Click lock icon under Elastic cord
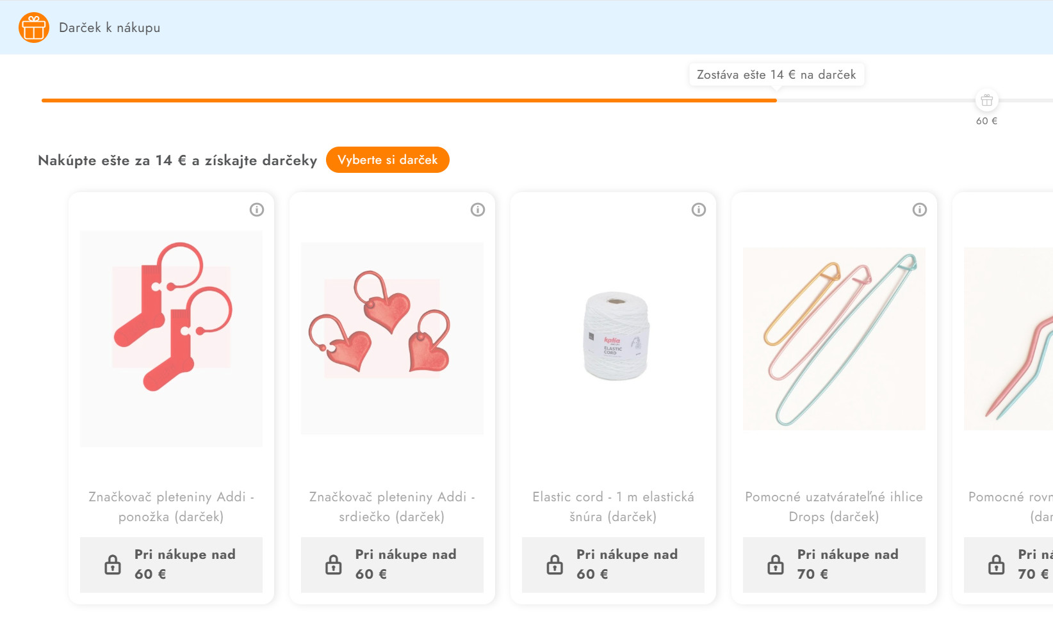 click(555, 564)
